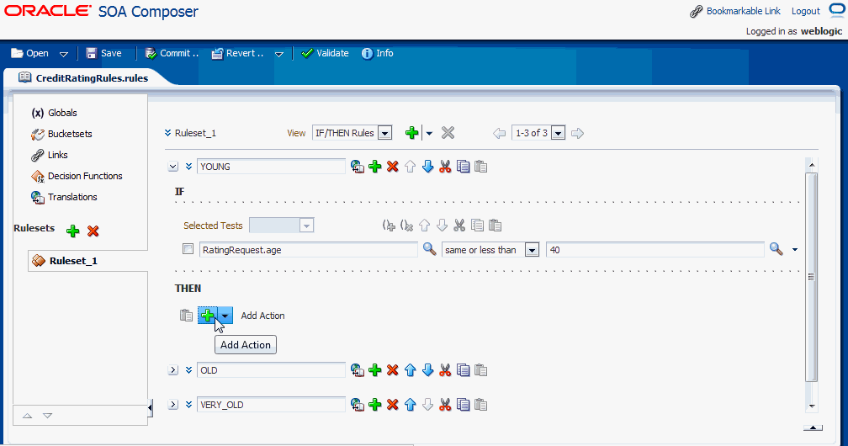This screenshot has height=446, width=848.
Task: Delete ruleset with red X in Rulesets
Action: pyautogui.click(x=93, y=231)
